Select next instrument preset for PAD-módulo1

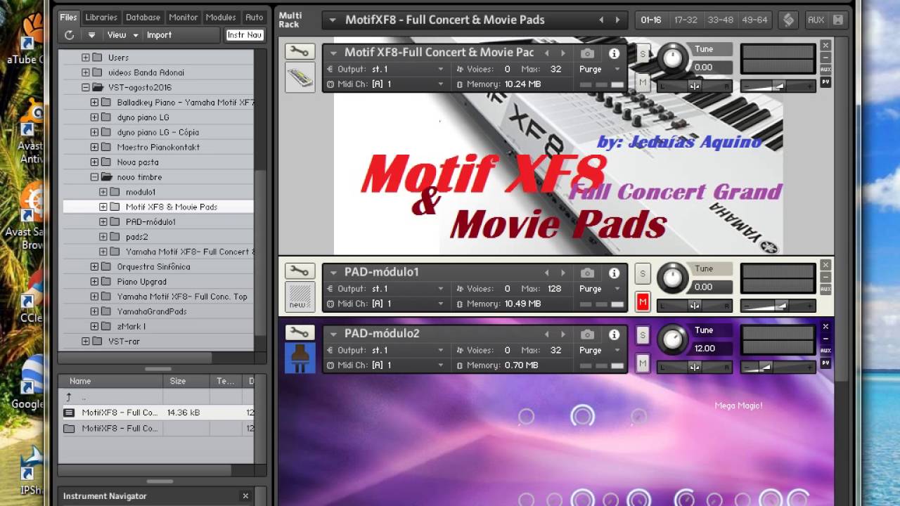562,273
